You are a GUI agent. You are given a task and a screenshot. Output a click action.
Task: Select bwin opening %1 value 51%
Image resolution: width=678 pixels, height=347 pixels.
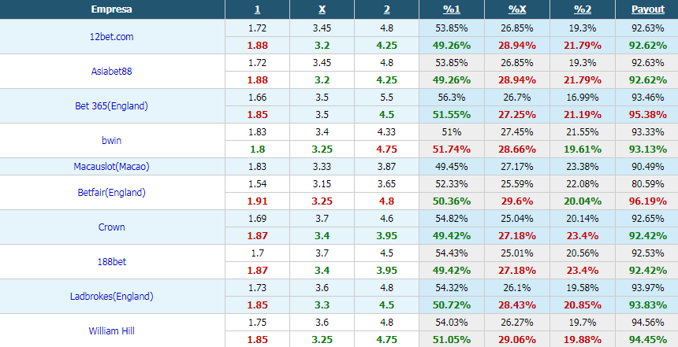(452, 132)
